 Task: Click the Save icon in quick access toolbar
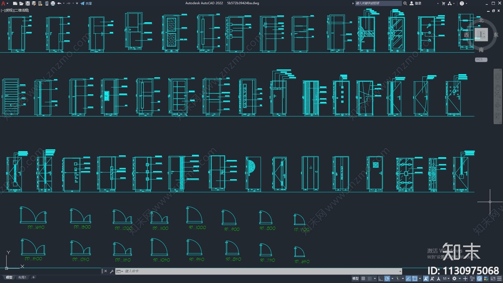coord(28,3)
